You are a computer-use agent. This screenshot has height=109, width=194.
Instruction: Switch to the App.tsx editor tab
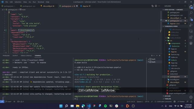(x=85, y=6)
